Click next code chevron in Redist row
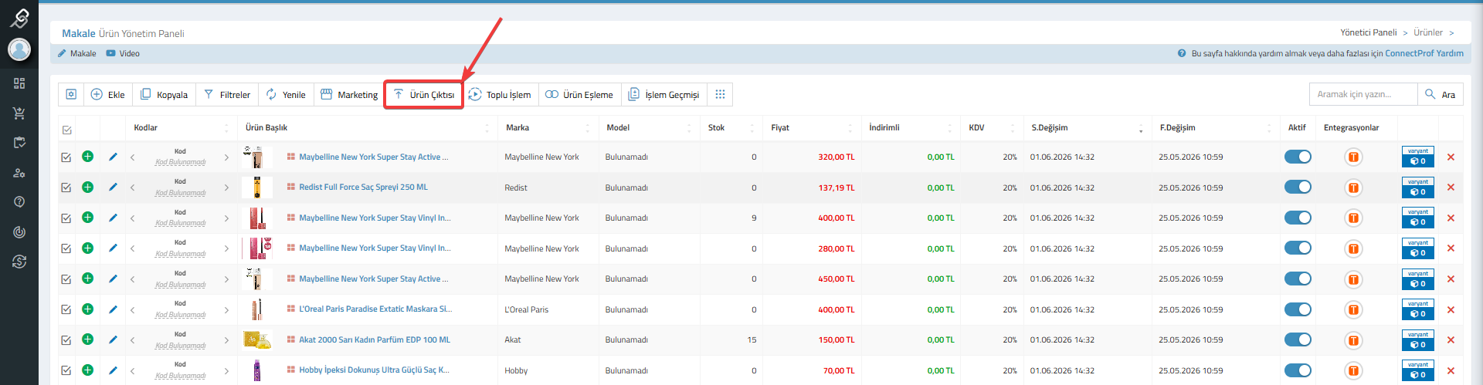 click(x=226, y=187)
